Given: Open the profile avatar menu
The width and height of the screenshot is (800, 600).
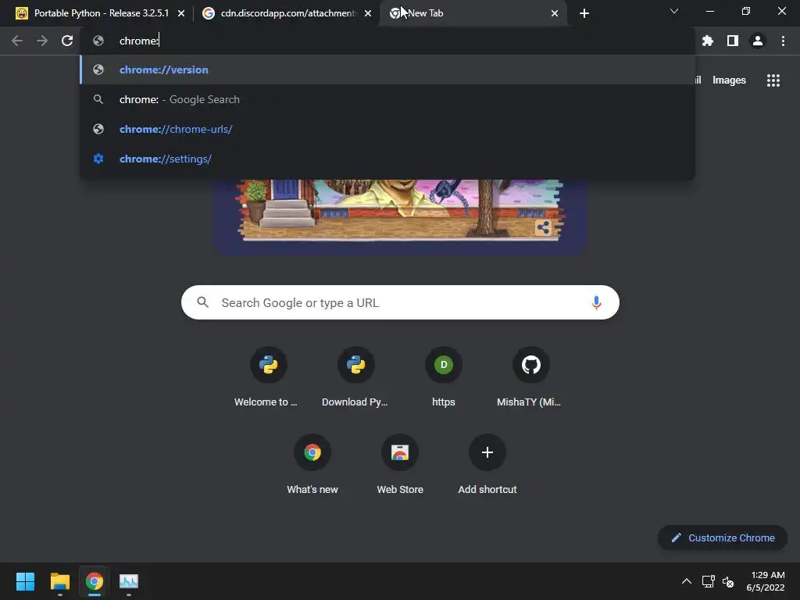Looking at the screenshot, I should 758,41.
